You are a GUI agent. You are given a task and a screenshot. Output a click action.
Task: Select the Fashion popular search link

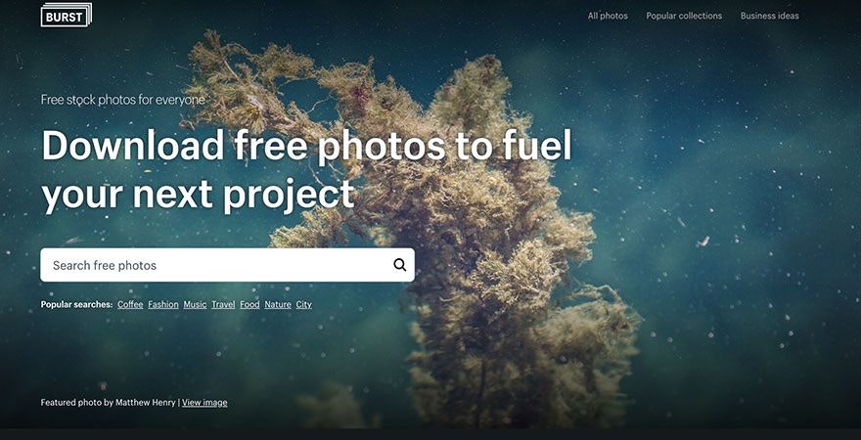coord(163,304)
